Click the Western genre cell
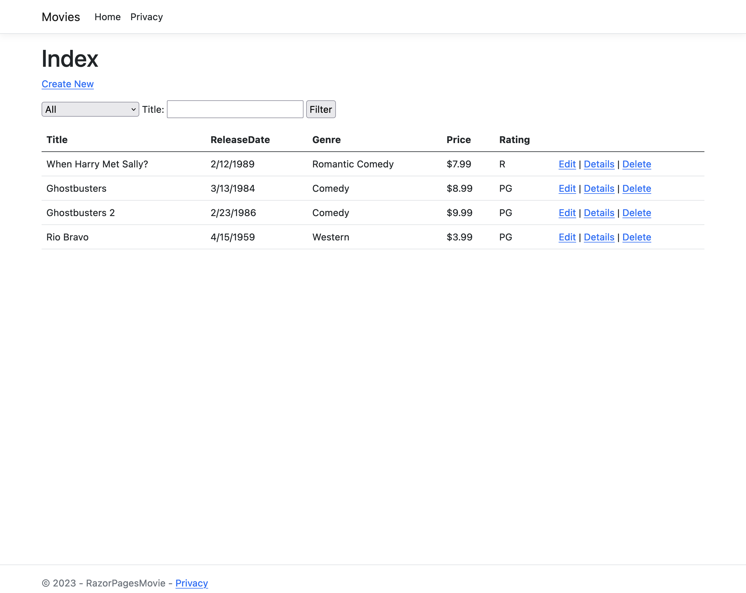The height and width of the screenshot is (593, 746). pyautogui.click(x=331, y=237)
